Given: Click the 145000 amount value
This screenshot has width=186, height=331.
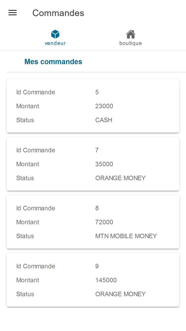Looking at the screenshot, I should click(106, 280).
